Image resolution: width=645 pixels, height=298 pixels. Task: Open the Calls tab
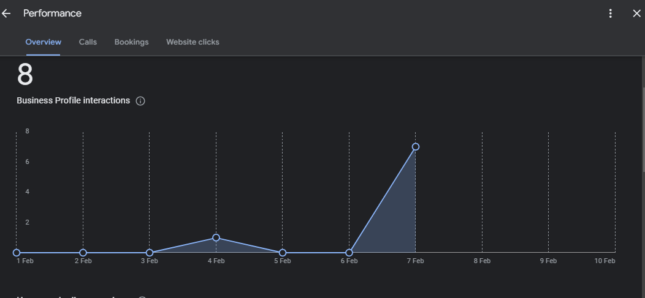point(88,42)
